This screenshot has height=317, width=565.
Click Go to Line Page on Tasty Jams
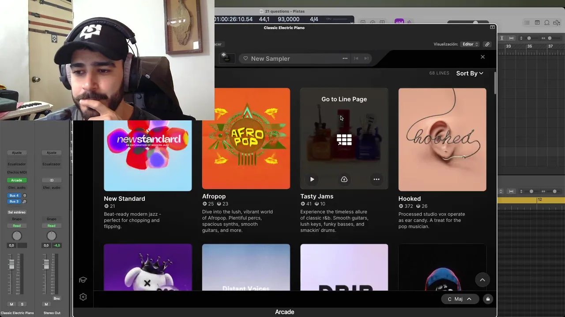tap(344, 99)
